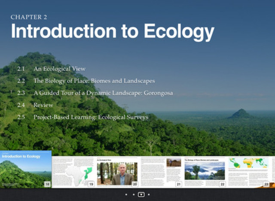The height and width of the screenshot is (201, 275).
Task: Select page 19 thumbnail with Africa map
Action: pyautogui.click(x=73, y=172)
